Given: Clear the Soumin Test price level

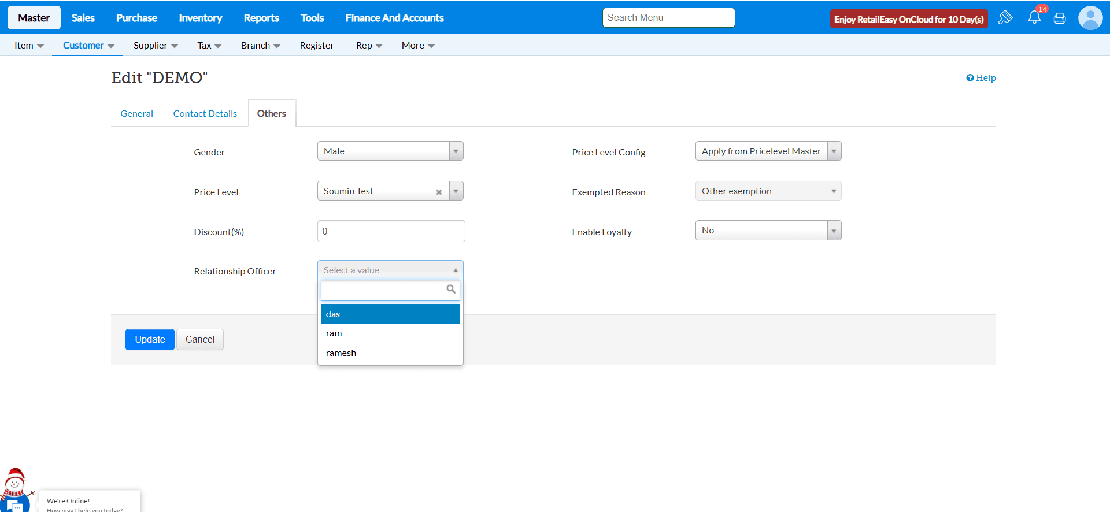Looking at the screenshot, I should [x=439, y=192].
